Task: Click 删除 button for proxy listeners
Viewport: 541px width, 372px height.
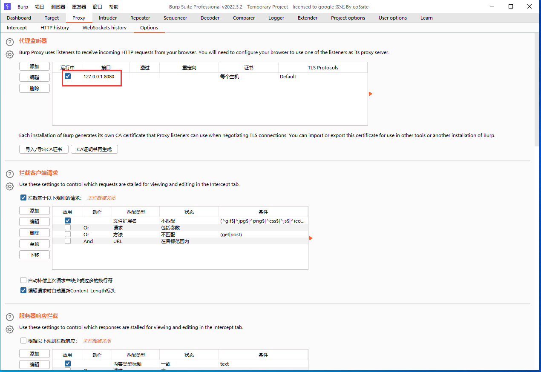Action: [35, 89]
